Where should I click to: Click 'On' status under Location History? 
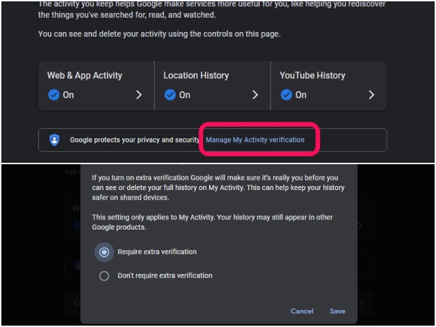point(185,95)
